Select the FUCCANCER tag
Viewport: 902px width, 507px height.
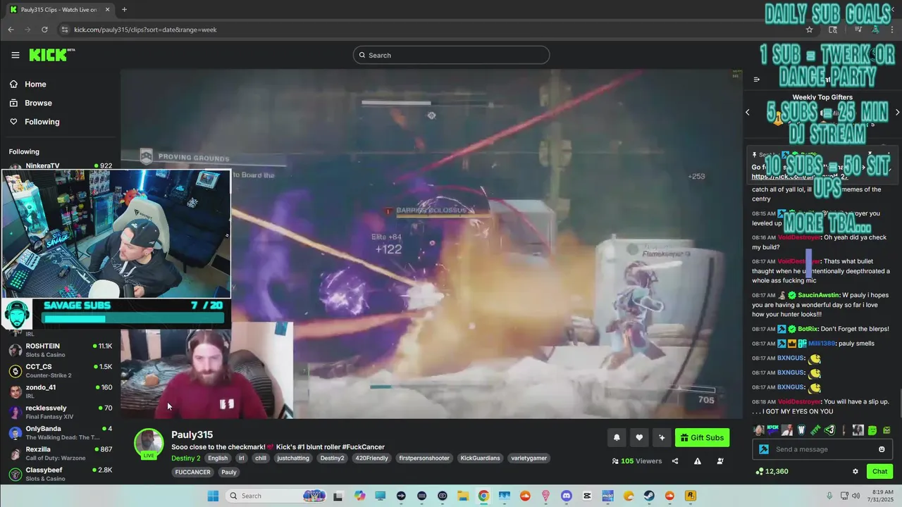tap(192, 472)
